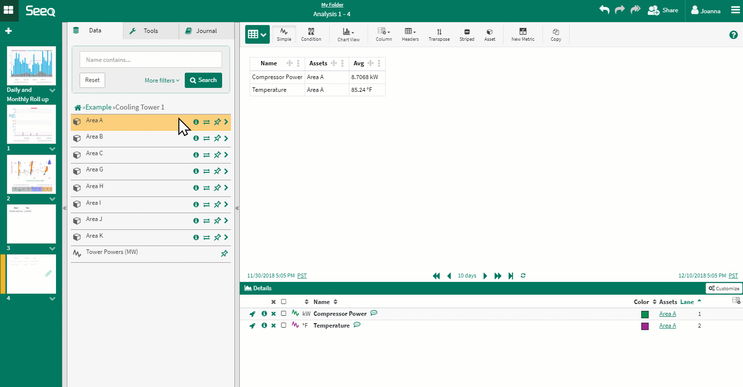743x387 pixels.
Task: Click the Transpose table icon
Action: point(439,34)
